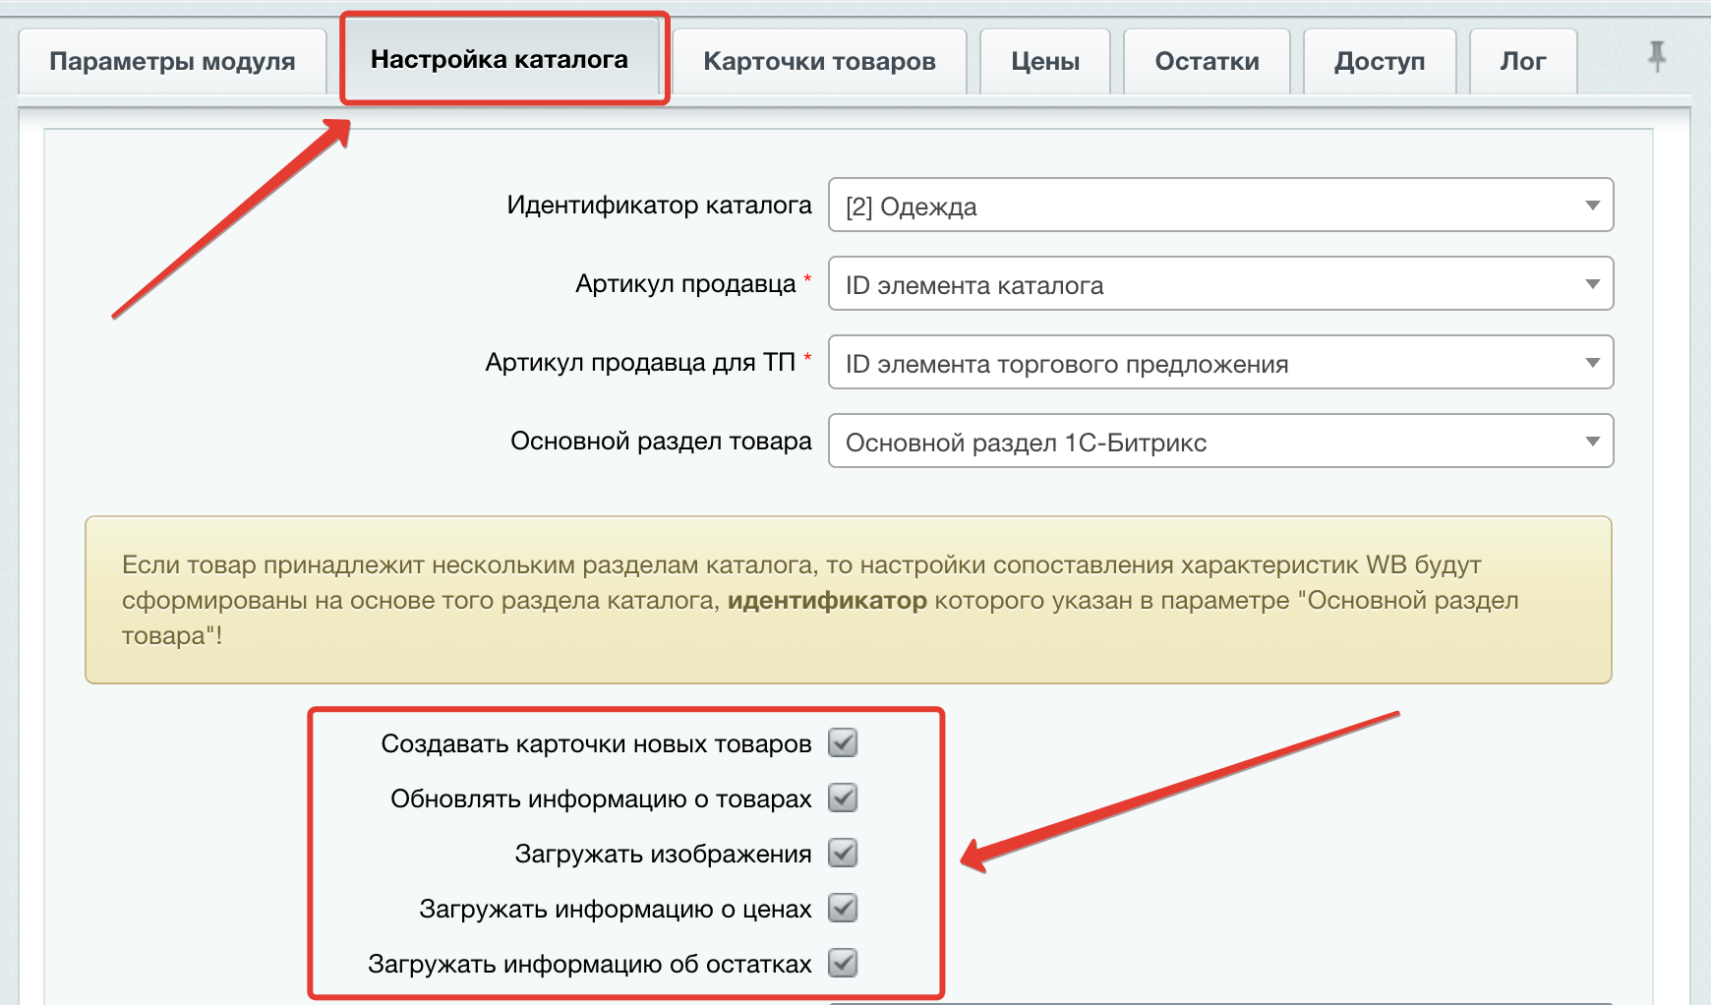Toggle Обновлять информацию о товарах checkbox
This screenshot has height=1005, width=1711.
click(x=843, y=798)
